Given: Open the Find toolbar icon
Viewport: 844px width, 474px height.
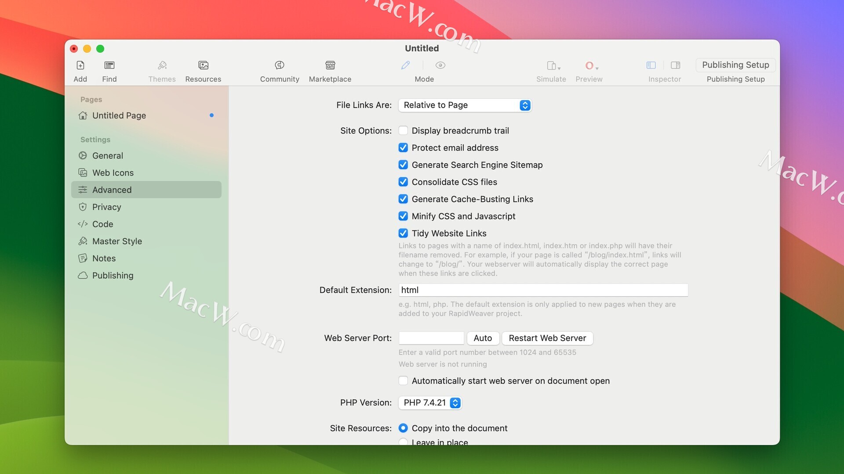Looking at the screenshot, I should (109, 65).
